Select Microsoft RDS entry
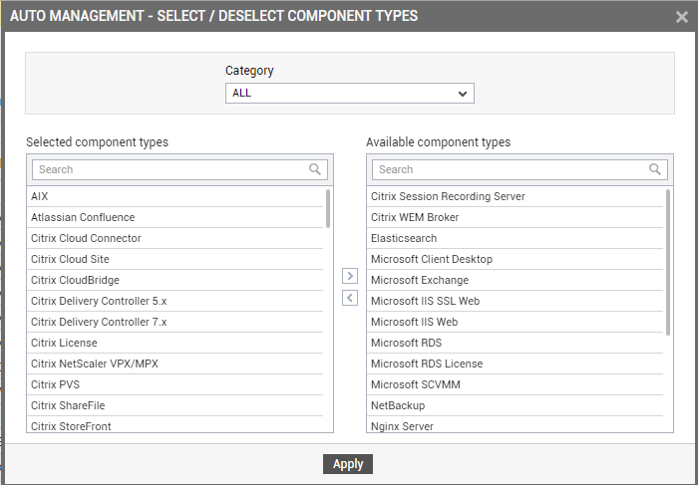The height and width of the screenshot is (485, 698). click(517, 343)
